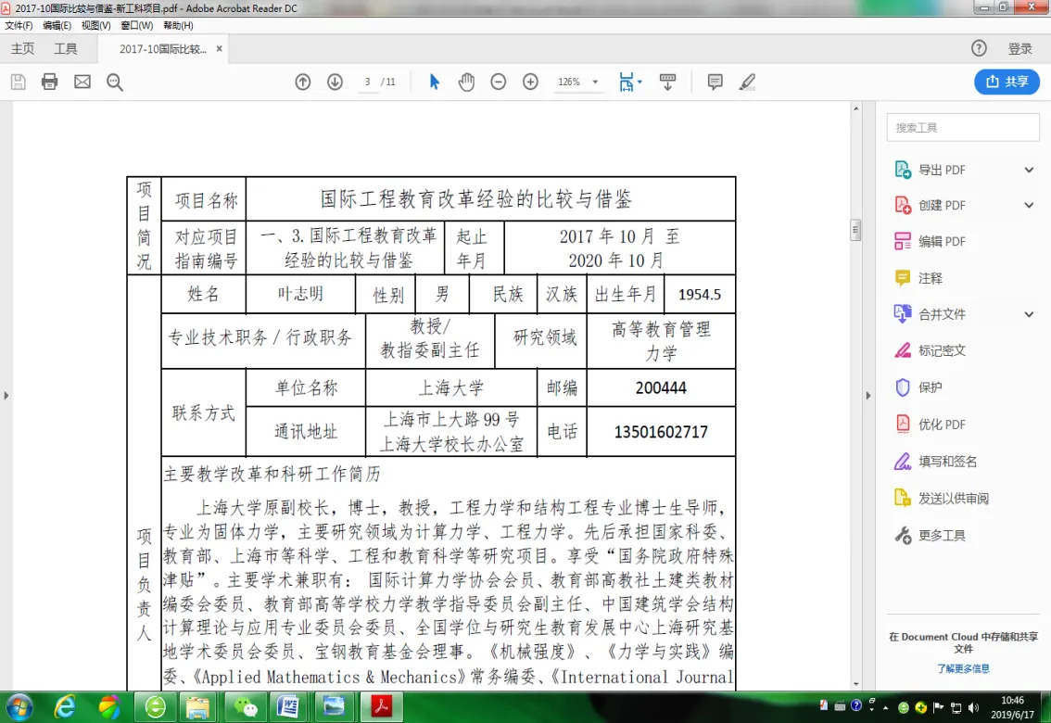The width and height of the screenshot is (1051, 723).
Task: Open the Windows Start button
Action: click(x=19, y=707)
